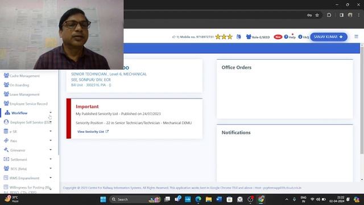Image resolution: width=364 pixels, height=205 pixels.
Task: Click the Chrome profile avatar icon
Action: 350,15
